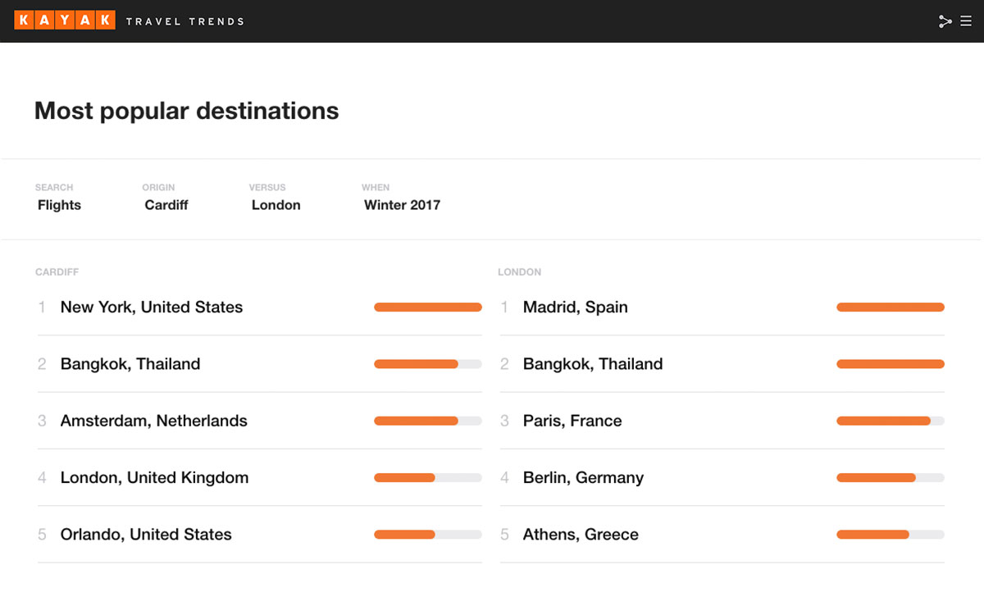The image size is (984, 615).
Task: Open the Search Flights selector
Action: 59,198
